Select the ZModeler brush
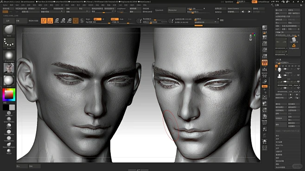The height and width of the screenshot is (171, 305). pyautogui.click(x=9, y=113)
